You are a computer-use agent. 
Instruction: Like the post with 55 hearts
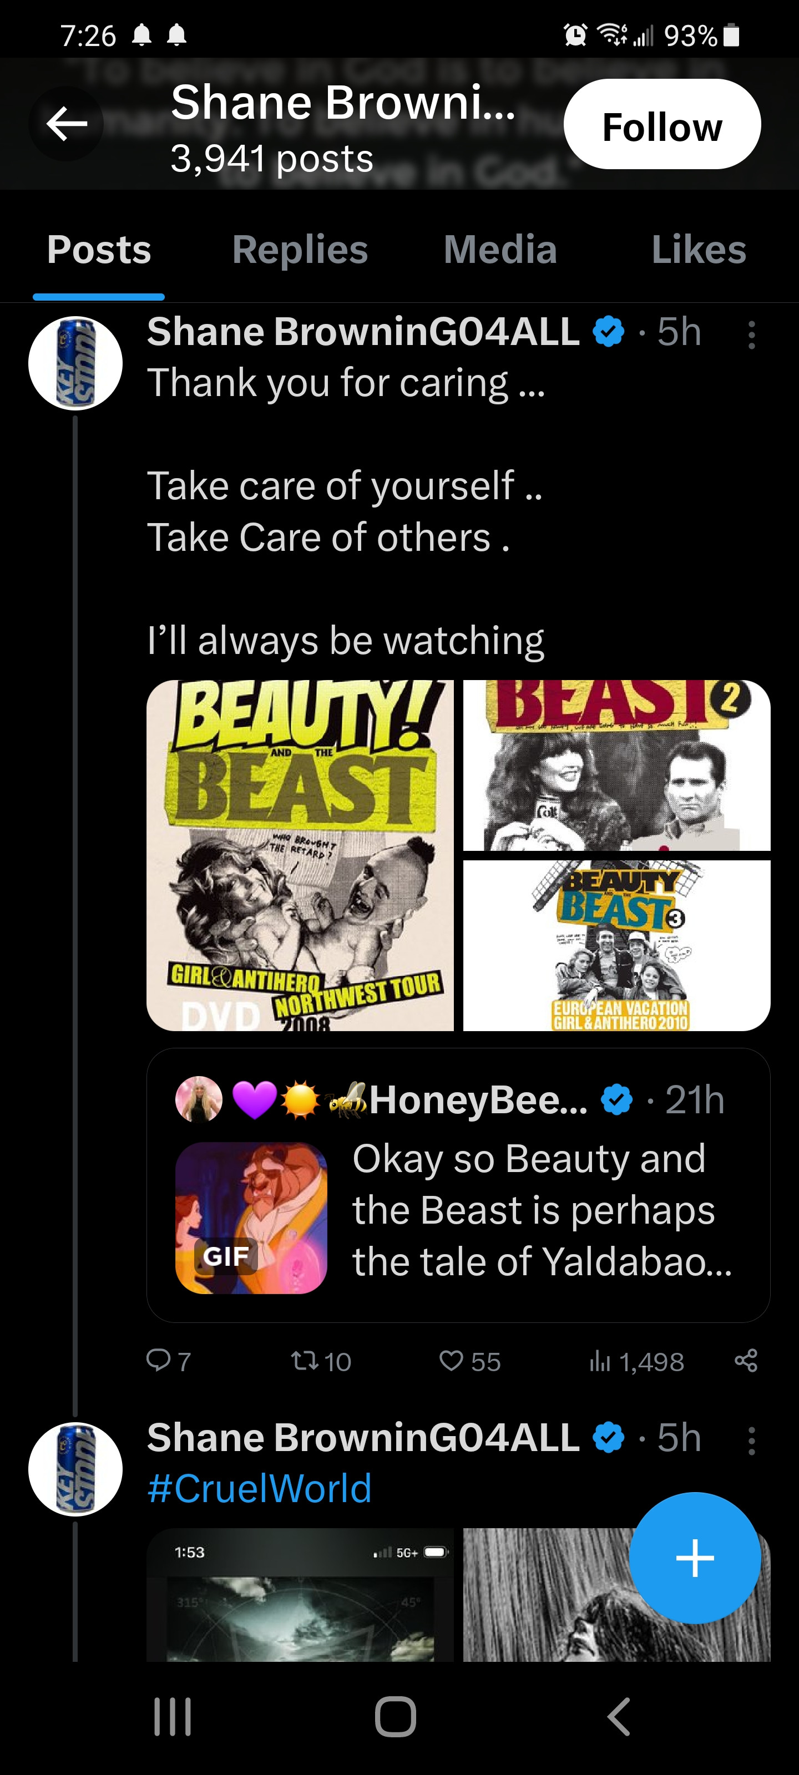click(452, 1360)
